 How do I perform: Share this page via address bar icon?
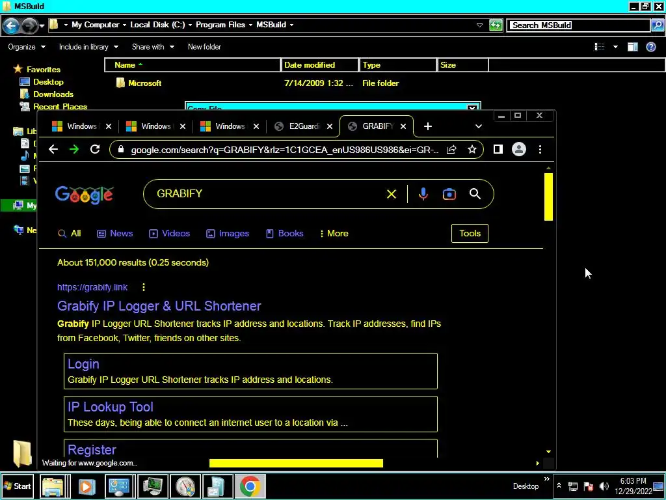coord(451,149)
